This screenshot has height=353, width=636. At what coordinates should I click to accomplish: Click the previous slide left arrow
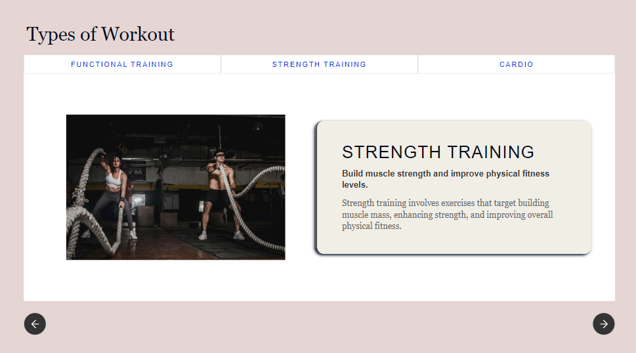click(35, 323)
